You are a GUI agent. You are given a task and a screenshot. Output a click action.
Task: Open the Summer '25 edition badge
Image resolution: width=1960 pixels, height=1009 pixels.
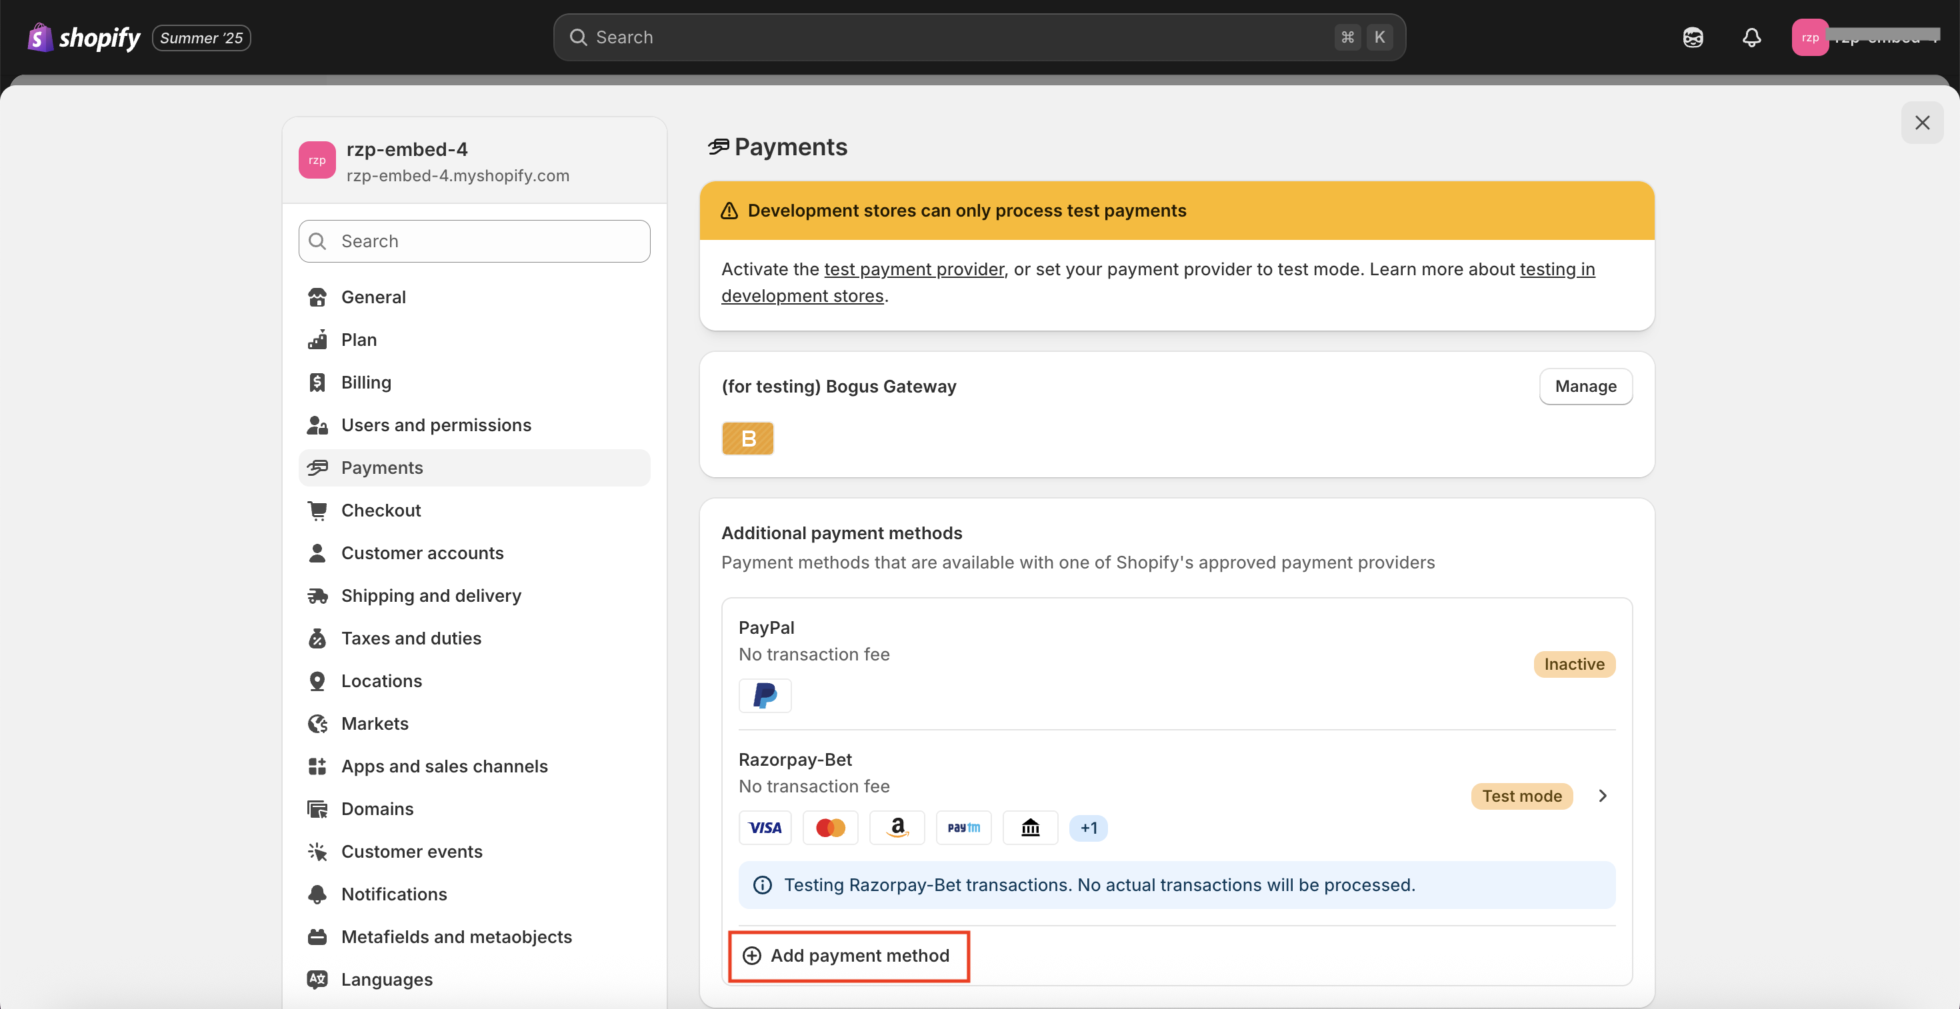[201, 38]
